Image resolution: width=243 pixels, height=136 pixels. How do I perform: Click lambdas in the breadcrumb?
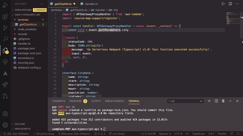57,10
